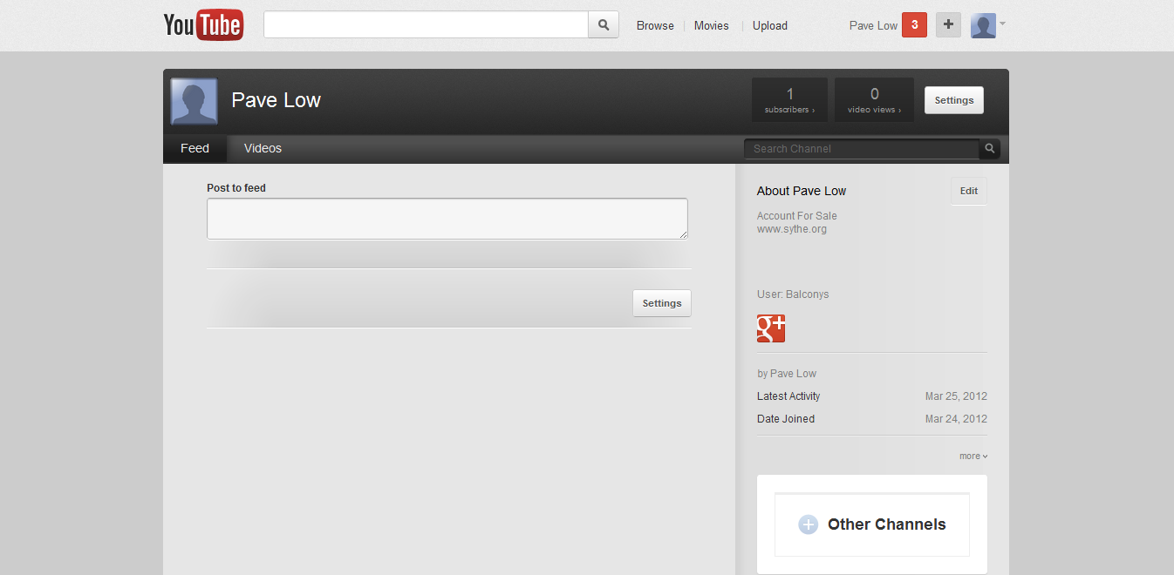Switch to the Feed tab
1174x575 pixels.
click(x=195, y=149)
